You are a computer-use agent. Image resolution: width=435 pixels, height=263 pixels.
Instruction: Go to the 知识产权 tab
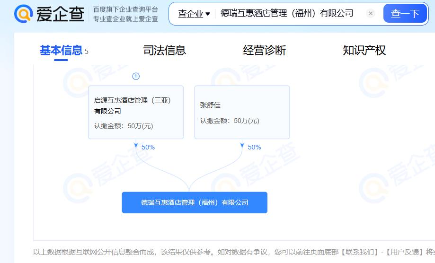[364, 51]
